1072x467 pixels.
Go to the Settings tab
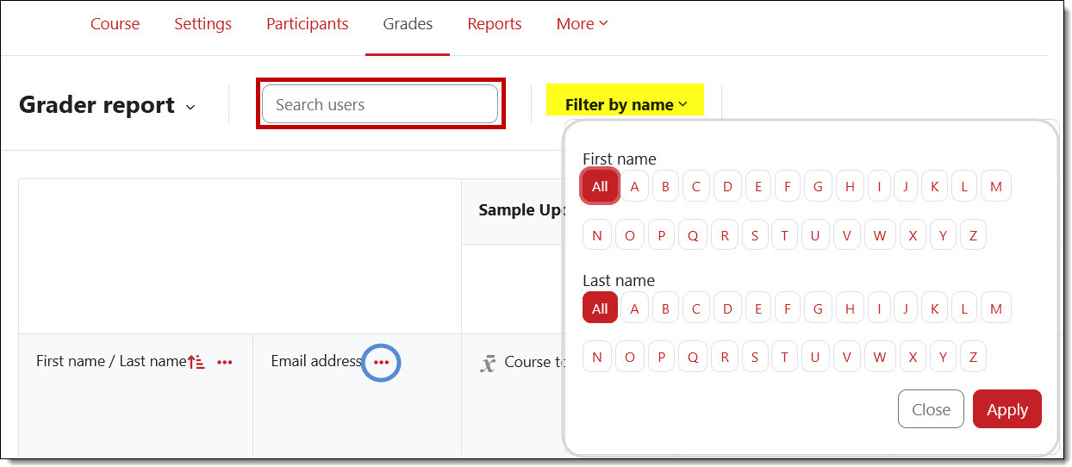click(203, 24)
